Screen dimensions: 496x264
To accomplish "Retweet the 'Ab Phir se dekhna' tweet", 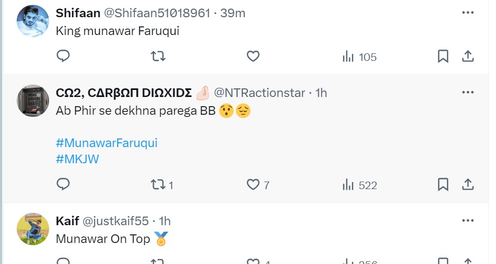I will [158, 185].
